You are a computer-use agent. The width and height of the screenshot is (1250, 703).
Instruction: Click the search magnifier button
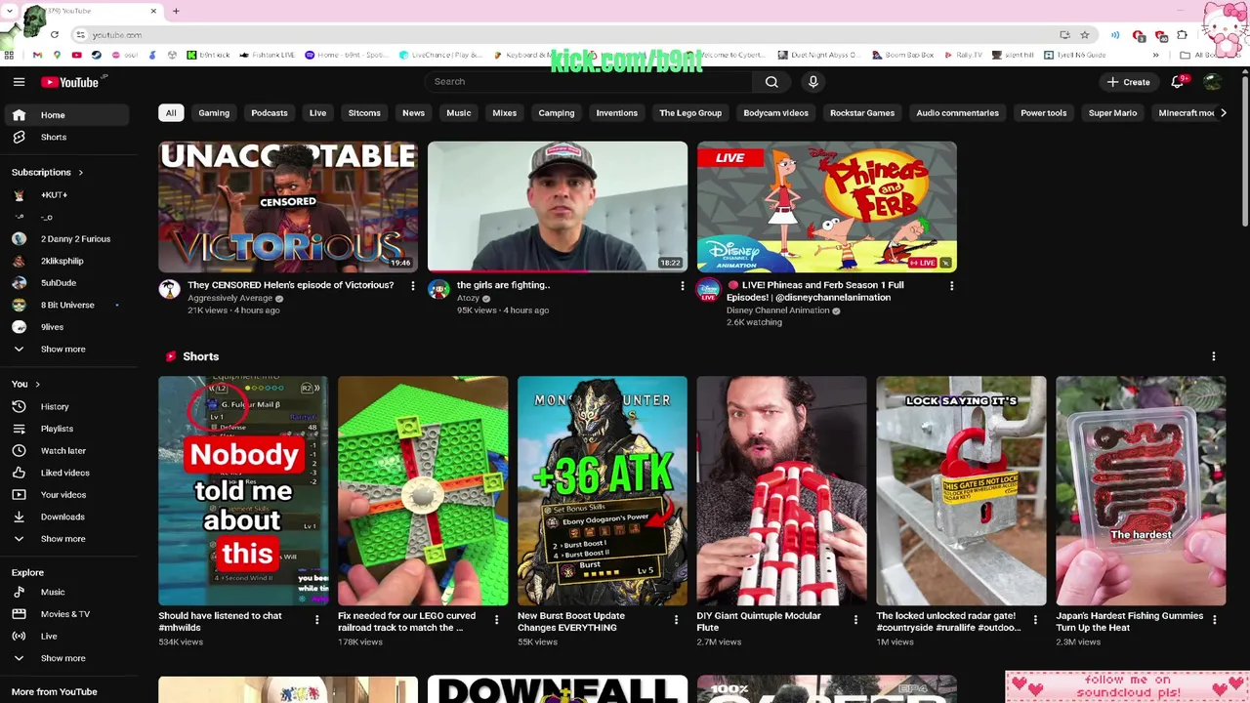771,82
